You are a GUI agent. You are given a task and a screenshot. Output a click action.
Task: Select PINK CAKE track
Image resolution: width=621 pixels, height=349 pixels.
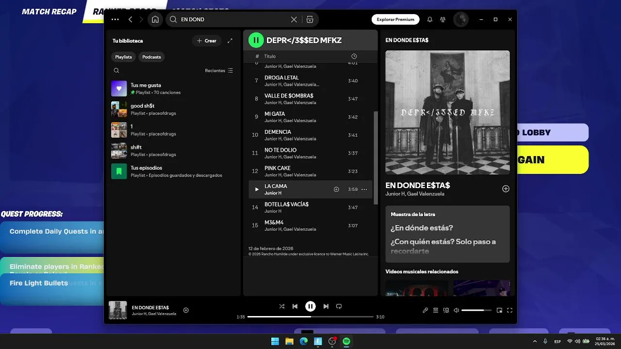pyautogui.click(x=310, y=171)
